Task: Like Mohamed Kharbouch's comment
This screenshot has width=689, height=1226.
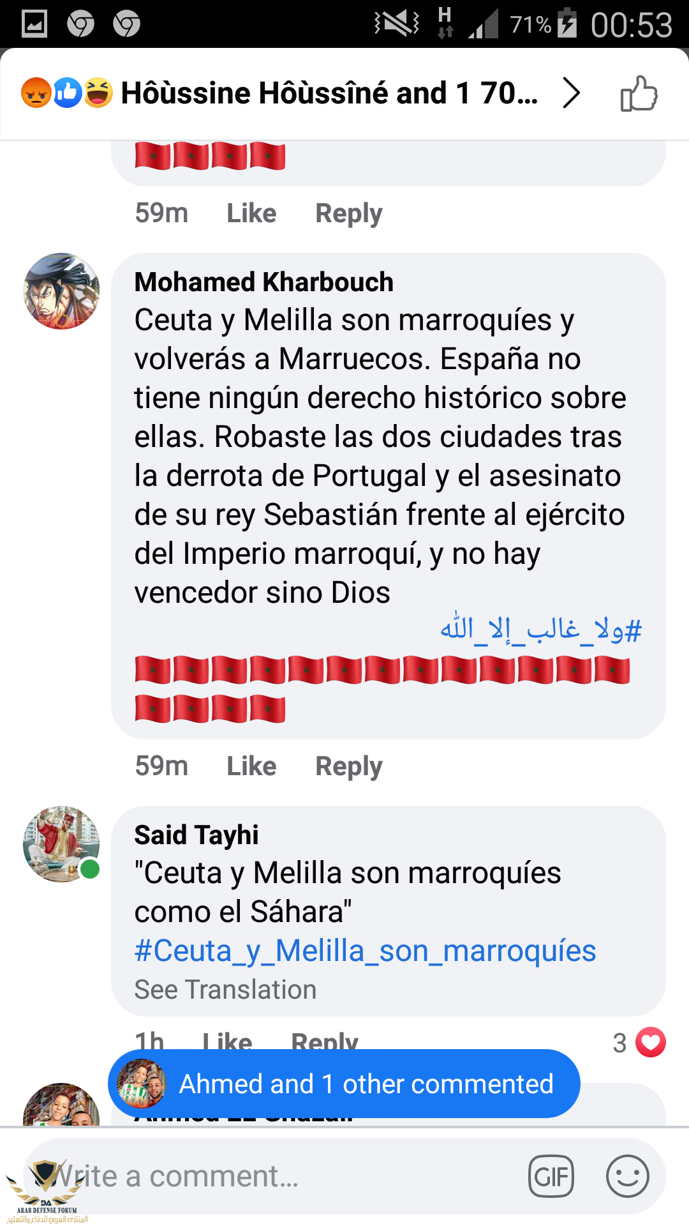Action: pyautogui.click(x=251, y=766)
